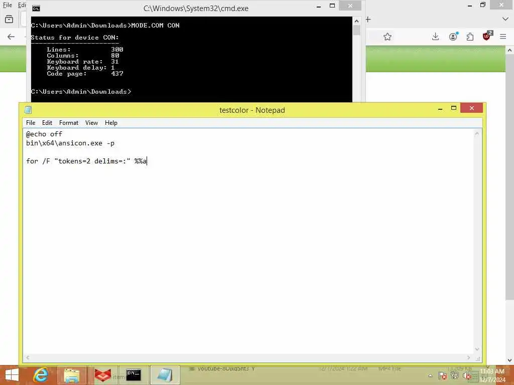Open the red fox app on the taskbar
The height and width of the screenshot is (385, 514).
[102, 375]
